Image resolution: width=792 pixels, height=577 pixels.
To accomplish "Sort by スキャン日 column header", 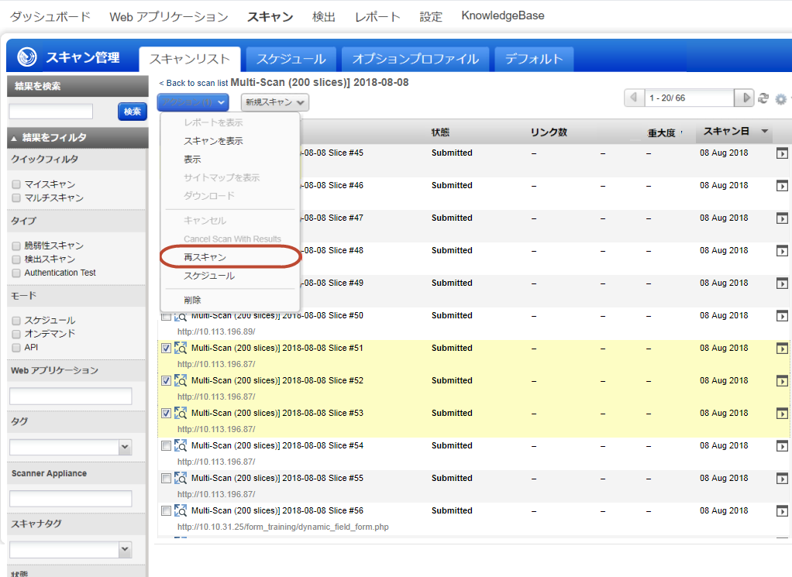I will tap(725, 132).
